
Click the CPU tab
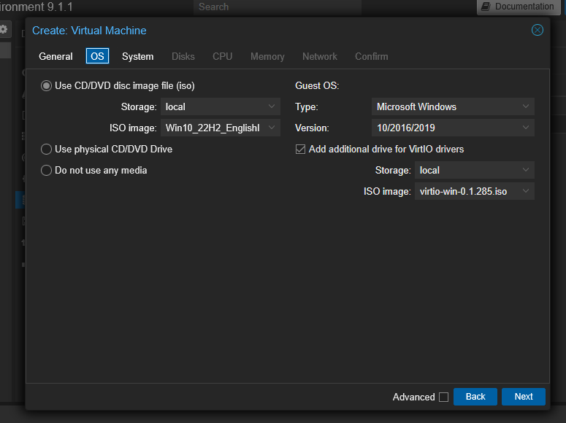click(222, 56)
